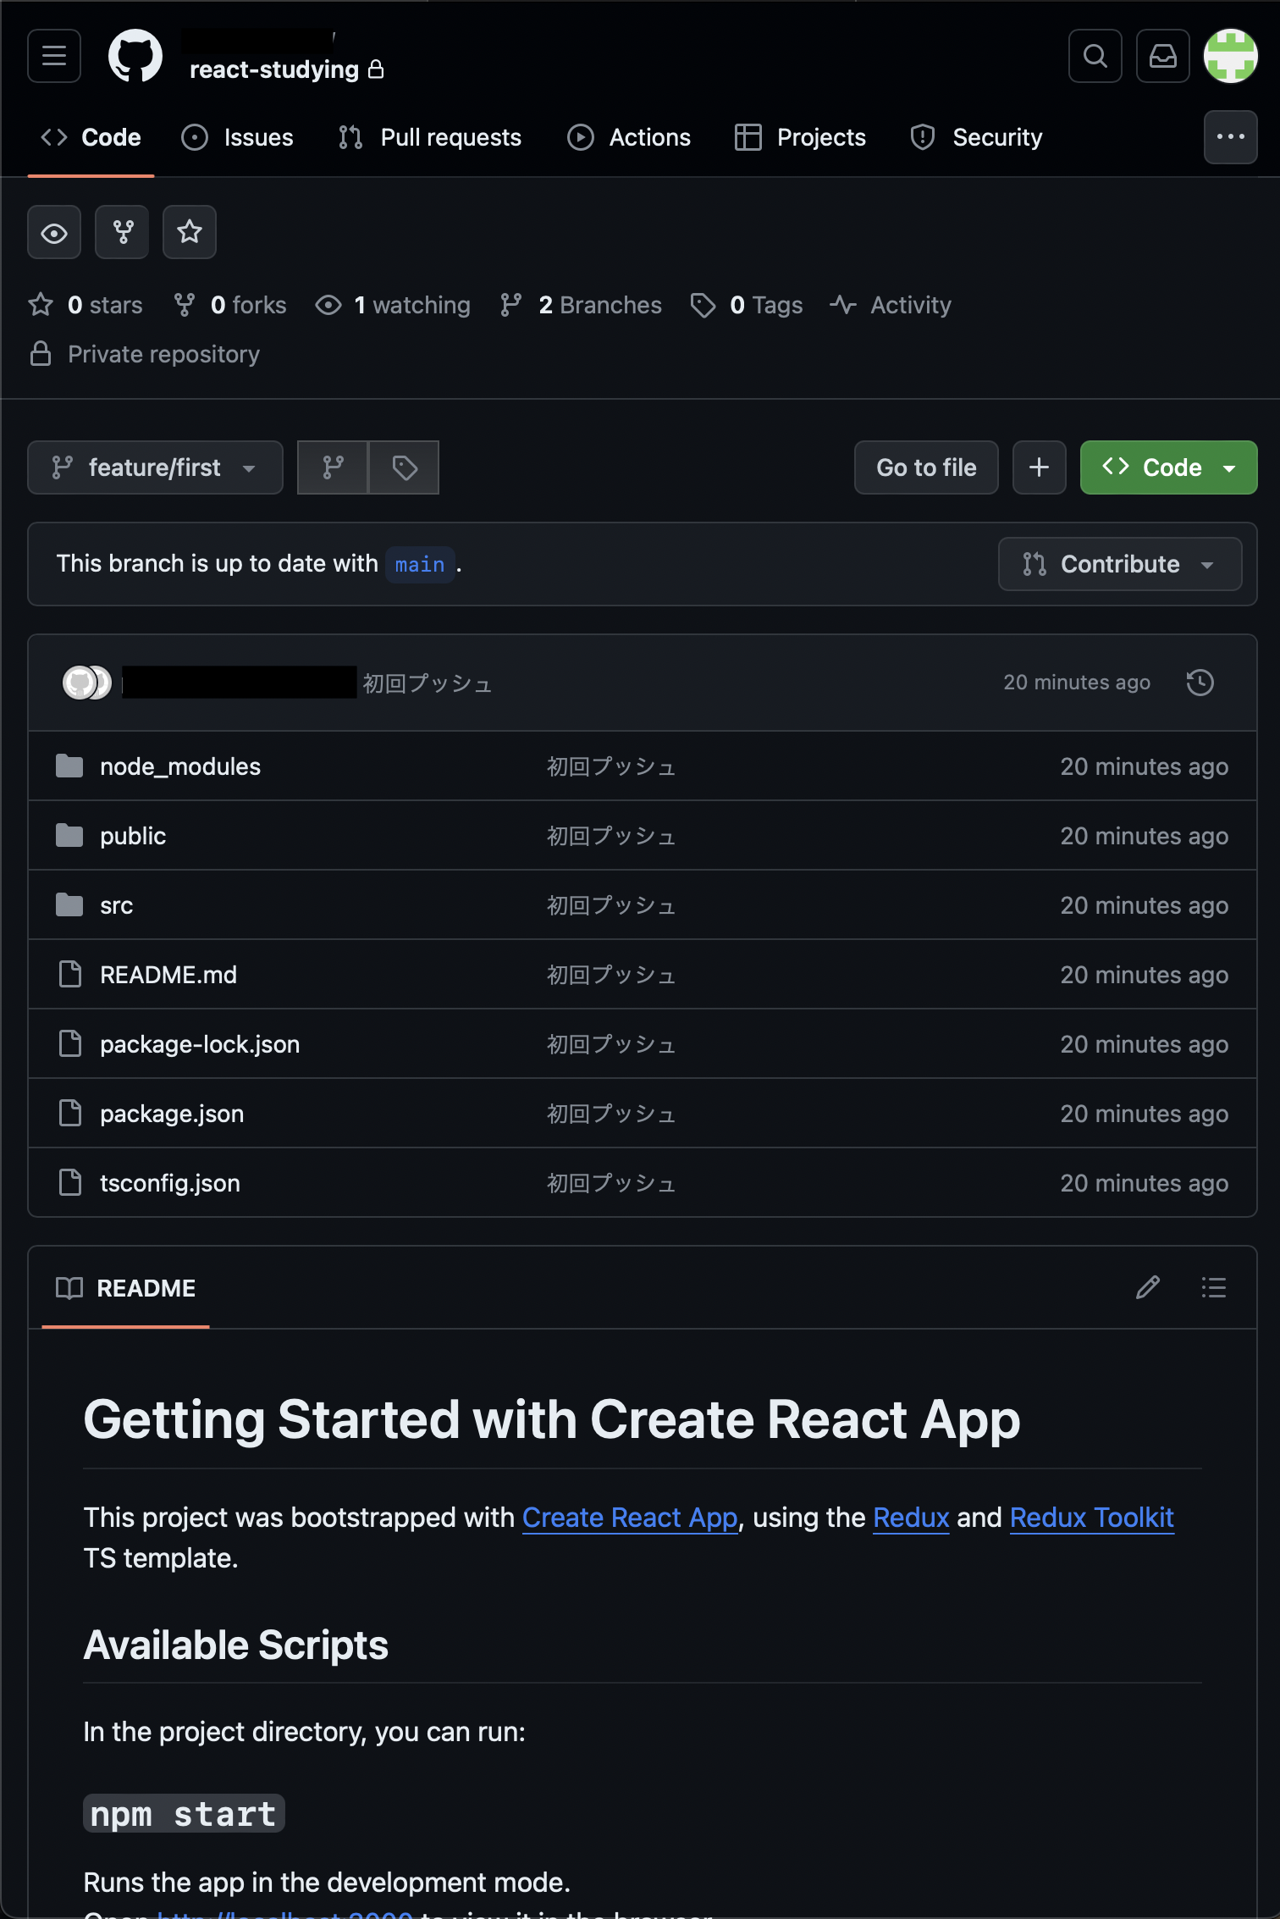The height and width of the screenshot is (1919, 1280).
Task: Click the Go to file button
Action: point(926,467)
